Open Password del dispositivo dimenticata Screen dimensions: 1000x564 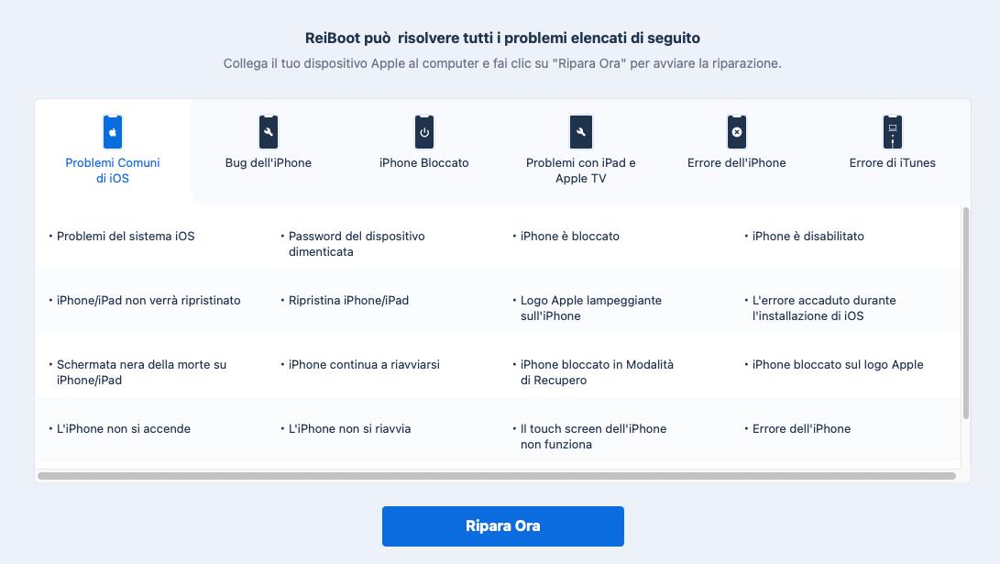(x=356, y=242)
